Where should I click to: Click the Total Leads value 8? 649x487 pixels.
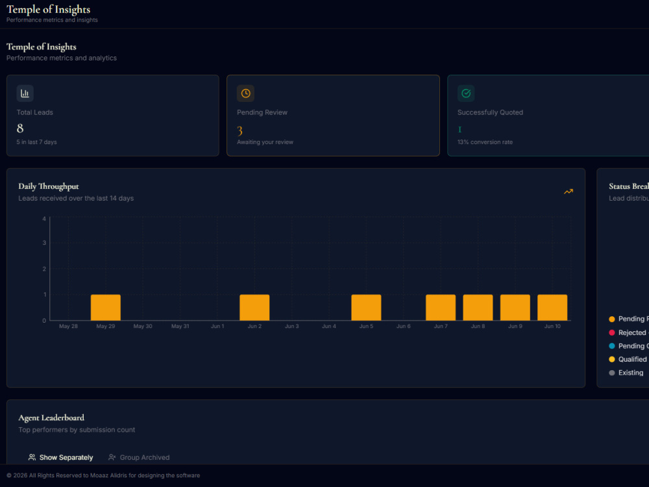(20, 129)
